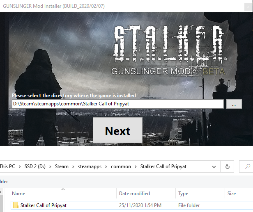Image resolution: width=253 pixels, height=212 pixels.
Task: Click the Explorer search magnifier icon
Action: tap(248, 166)
